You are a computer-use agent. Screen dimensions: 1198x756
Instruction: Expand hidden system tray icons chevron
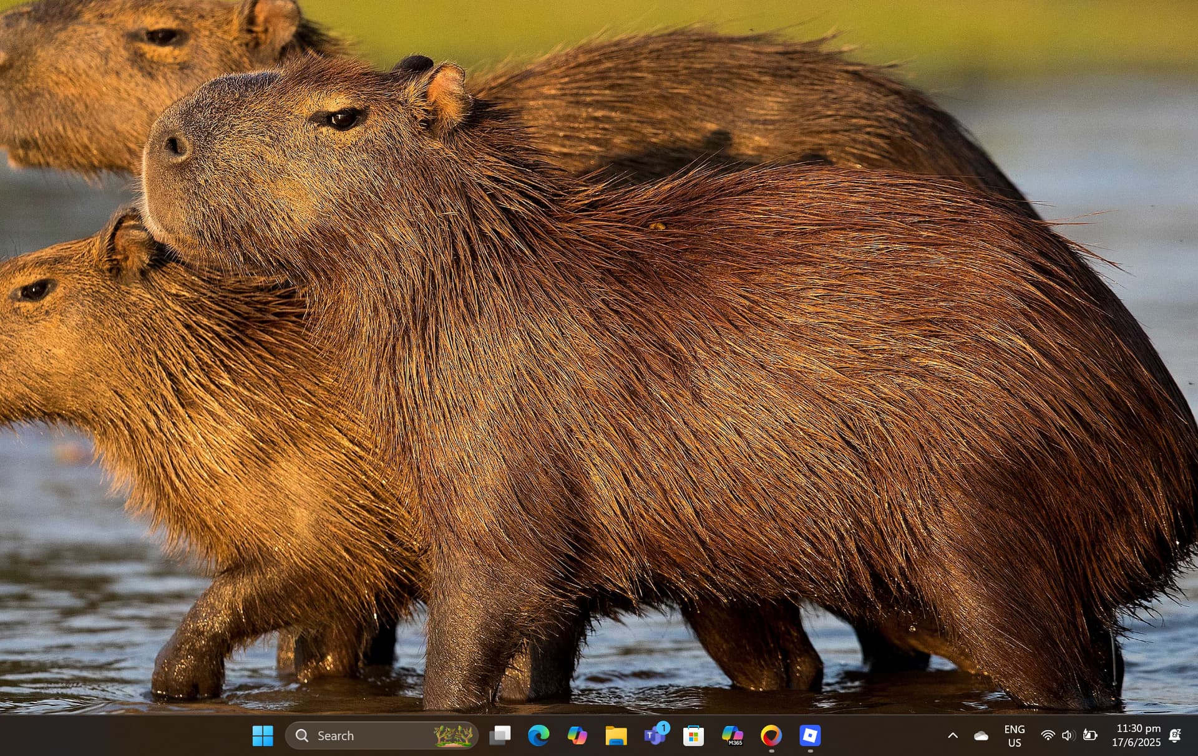(953, 735)
